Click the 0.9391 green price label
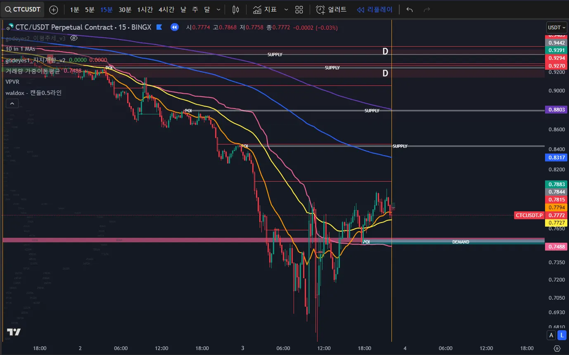Viewport: 569px width, 355px height. coord(556,50)
